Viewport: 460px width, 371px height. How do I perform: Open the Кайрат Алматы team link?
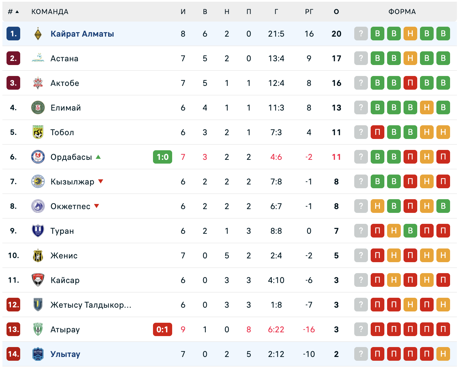82,34
